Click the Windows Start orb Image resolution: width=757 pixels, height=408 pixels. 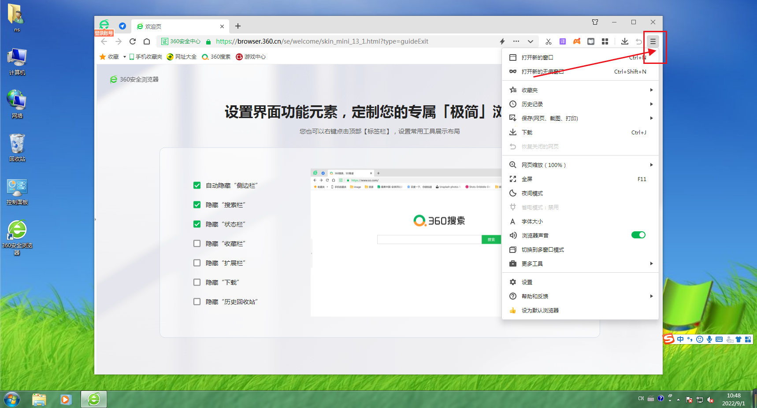(x=11, y=400)
